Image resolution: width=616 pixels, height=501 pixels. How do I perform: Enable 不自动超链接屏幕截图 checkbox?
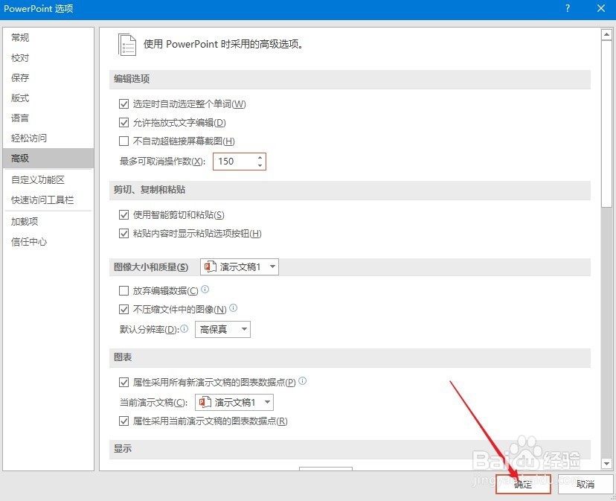(x=123, y=141)
